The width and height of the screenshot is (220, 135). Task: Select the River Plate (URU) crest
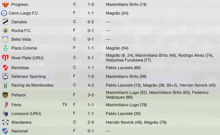tap(5, 58)
